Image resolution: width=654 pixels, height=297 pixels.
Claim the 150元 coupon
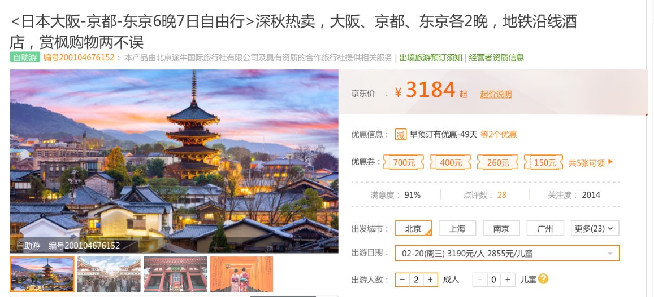click(x=544, y=163)
